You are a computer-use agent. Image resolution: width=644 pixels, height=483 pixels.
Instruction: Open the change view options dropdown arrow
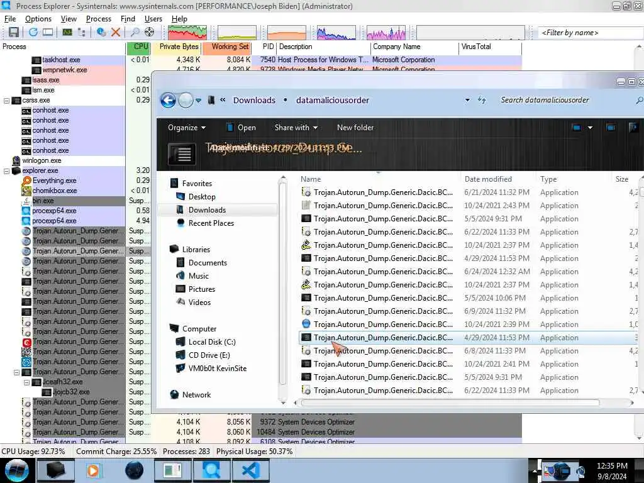pos(590,128)
